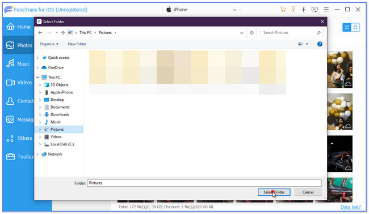Open recent locations dropdown arrow

[x=56, y=33]
